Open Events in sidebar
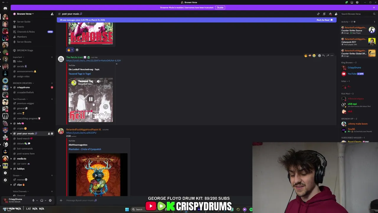The image size is (378, 213). pyautogui.click(x=21, y=27)
